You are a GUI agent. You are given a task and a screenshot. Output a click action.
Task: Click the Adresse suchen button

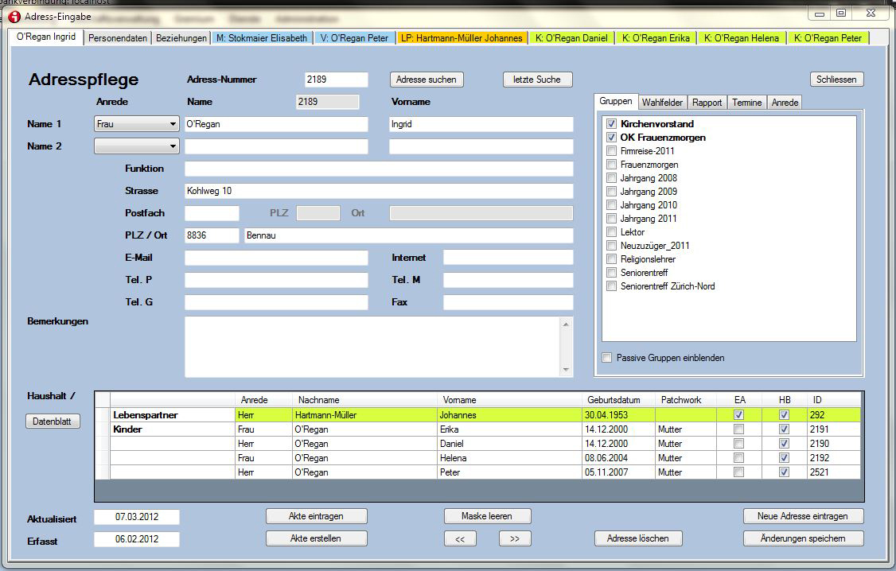tap(427, 80)
